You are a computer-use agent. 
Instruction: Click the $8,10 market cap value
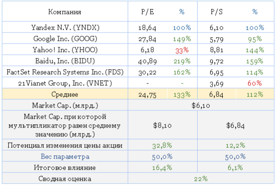pos(162,125)
